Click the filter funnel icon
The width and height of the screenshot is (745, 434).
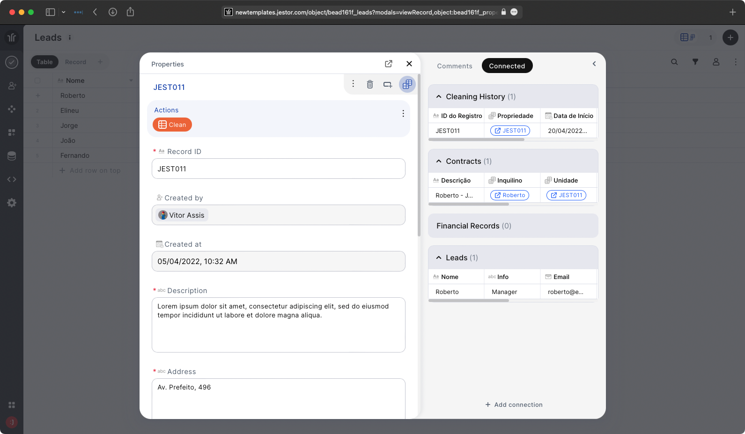click(x=695, y=62)
